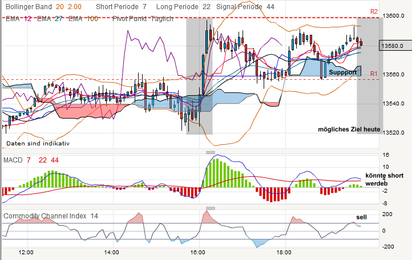The height and width of the screenshot is (260, 412).
Task: Click the MACD scale value 16
Action: [x=386, y=155]
